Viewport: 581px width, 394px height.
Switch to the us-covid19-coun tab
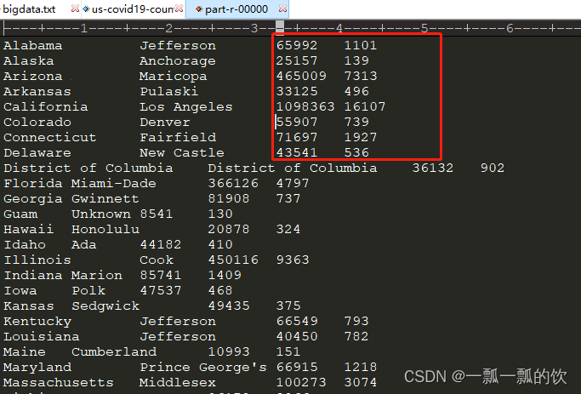[133, 9]
